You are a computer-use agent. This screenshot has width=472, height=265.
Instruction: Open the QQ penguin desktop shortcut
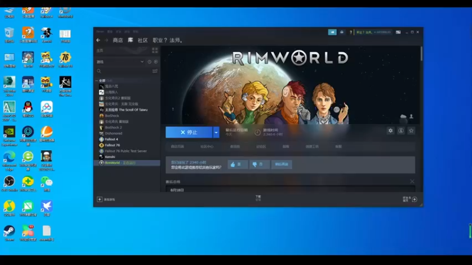(28, 109)
